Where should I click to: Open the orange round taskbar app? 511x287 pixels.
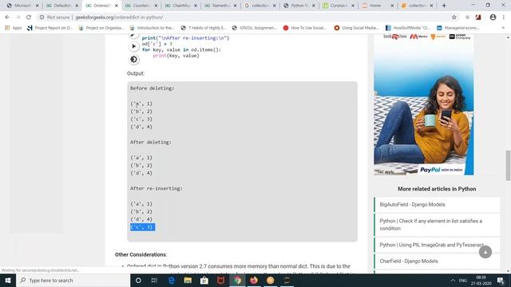(270, 280)
